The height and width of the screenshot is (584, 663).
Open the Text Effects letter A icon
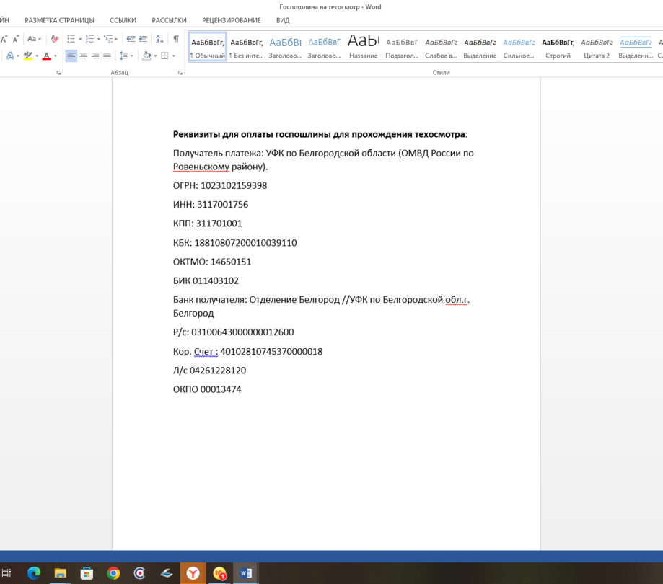[11, 56]
